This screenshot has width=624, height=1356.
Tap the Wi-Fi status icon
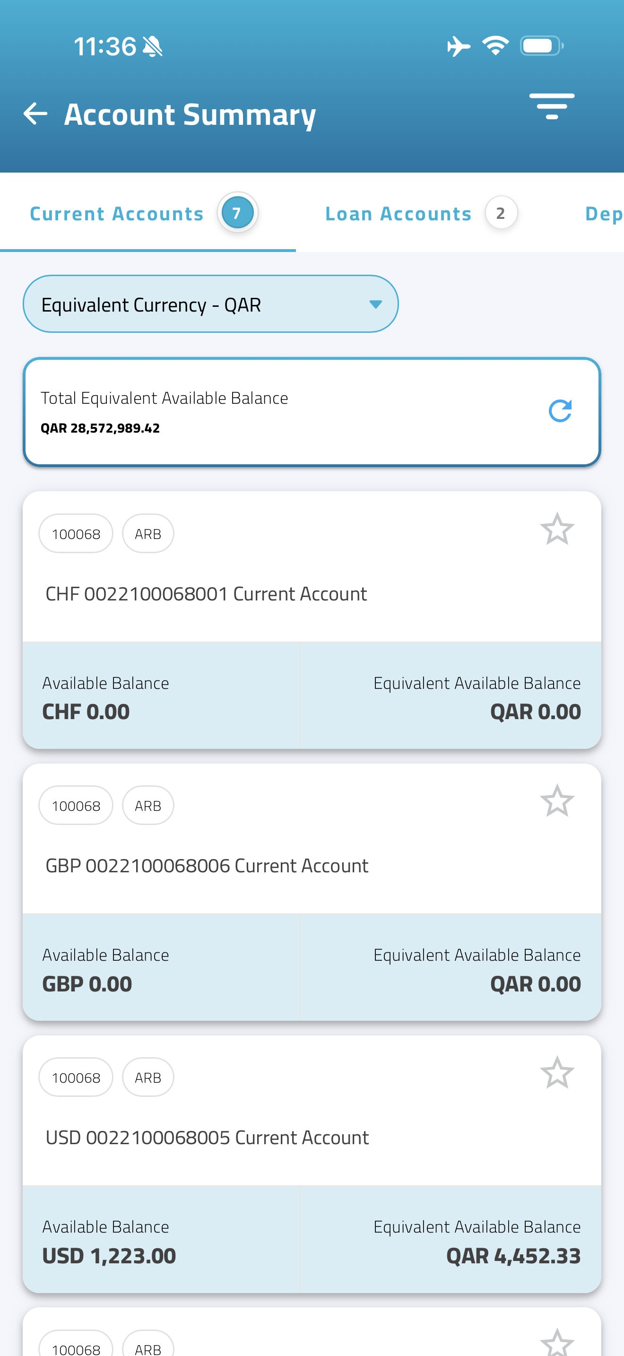tap(495, 46)
